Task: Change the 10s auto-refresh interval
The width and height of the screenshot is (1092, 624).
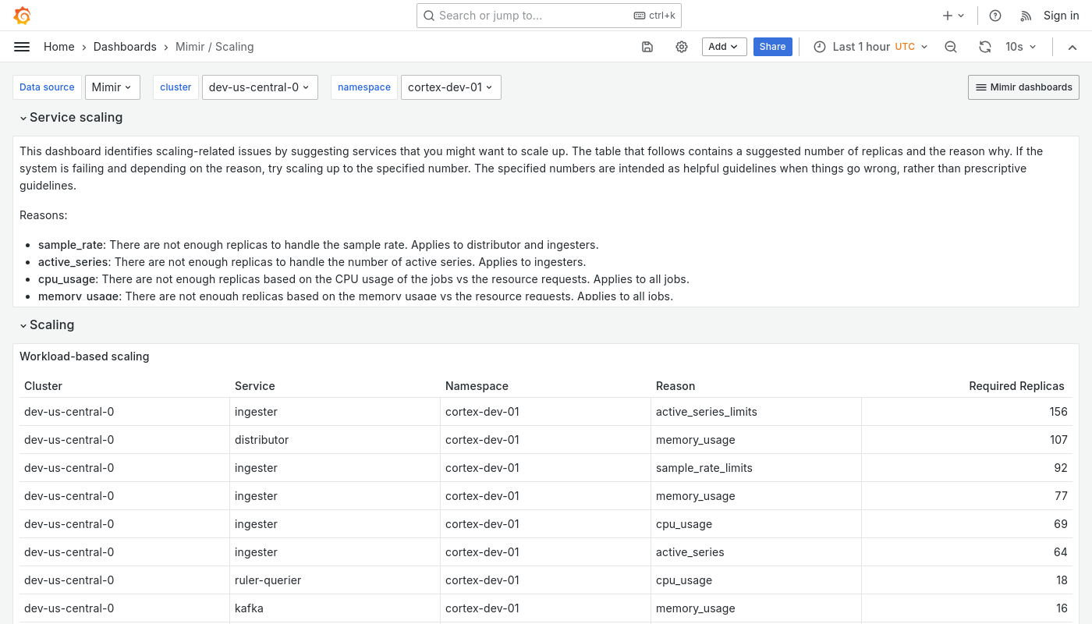Action: pyautogui.click(x=1020, y=47)
